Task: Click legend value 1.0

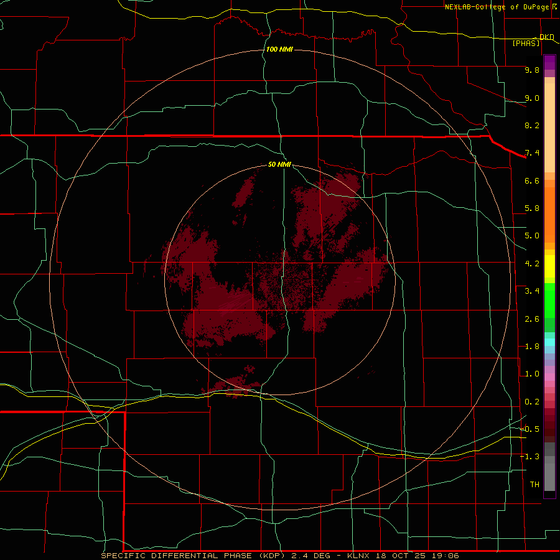Action: click(532, 374)
